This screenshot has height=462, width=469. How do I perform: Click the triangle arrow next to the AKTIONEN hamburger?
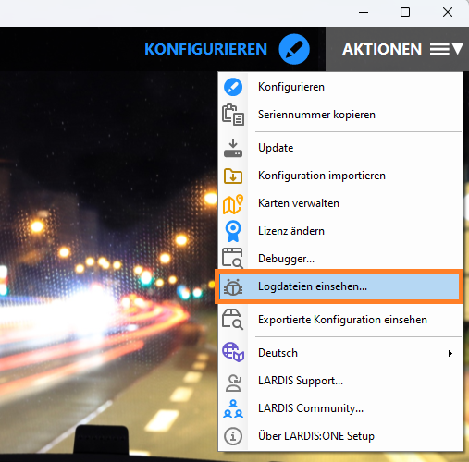(x=458, y=49)
